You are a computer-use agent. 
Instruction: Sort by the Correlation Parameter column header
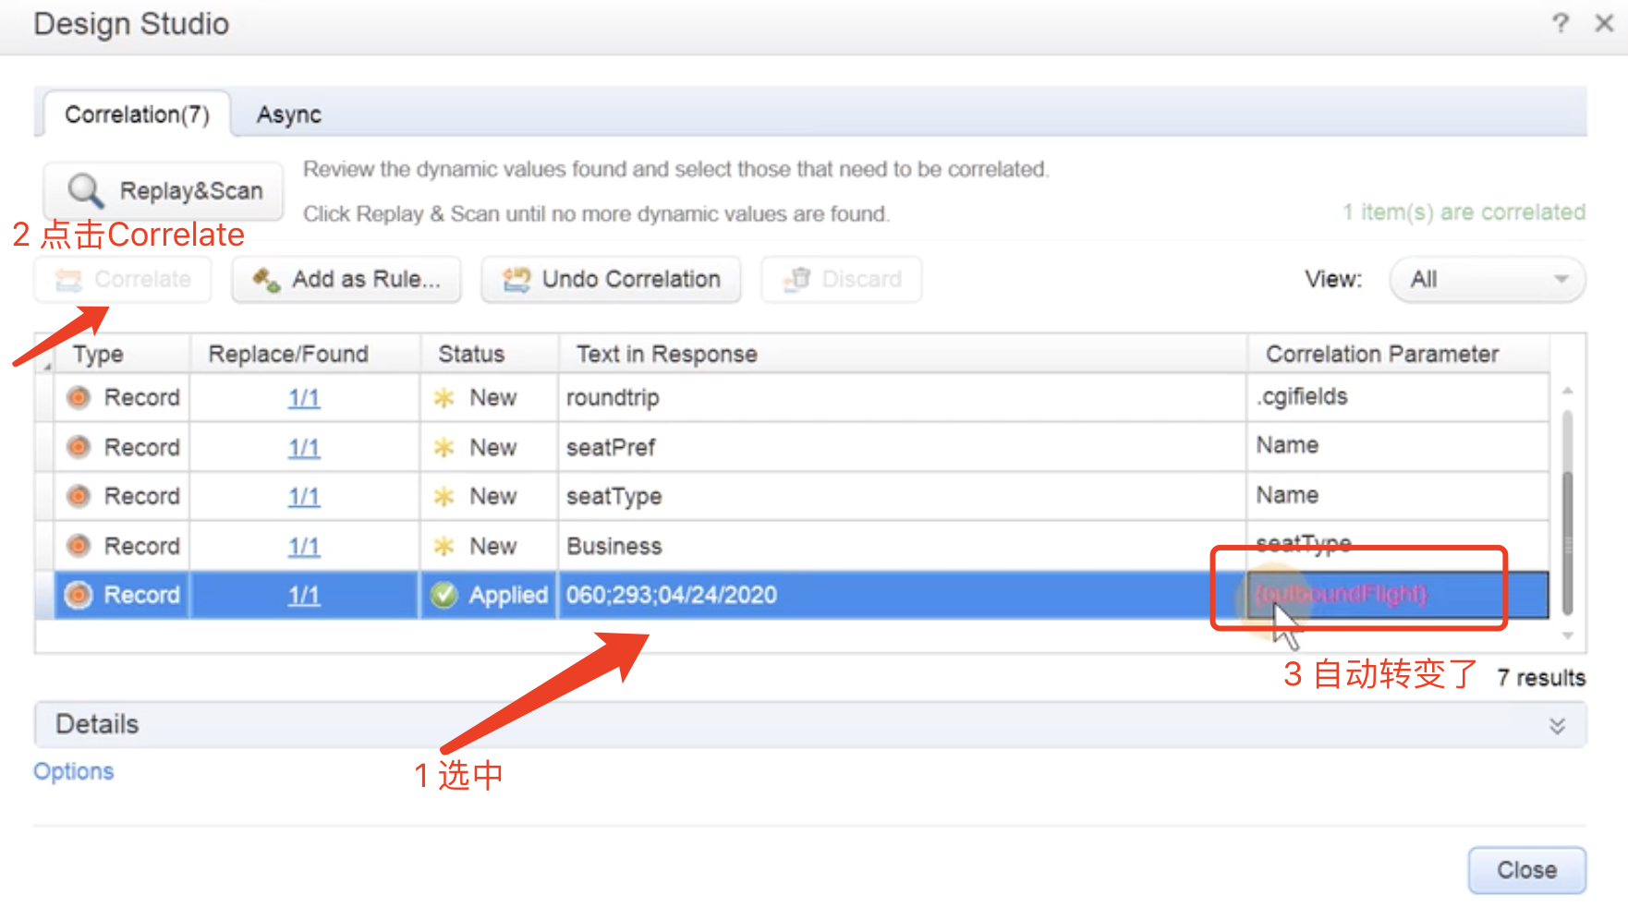(x=1398, y=354)
